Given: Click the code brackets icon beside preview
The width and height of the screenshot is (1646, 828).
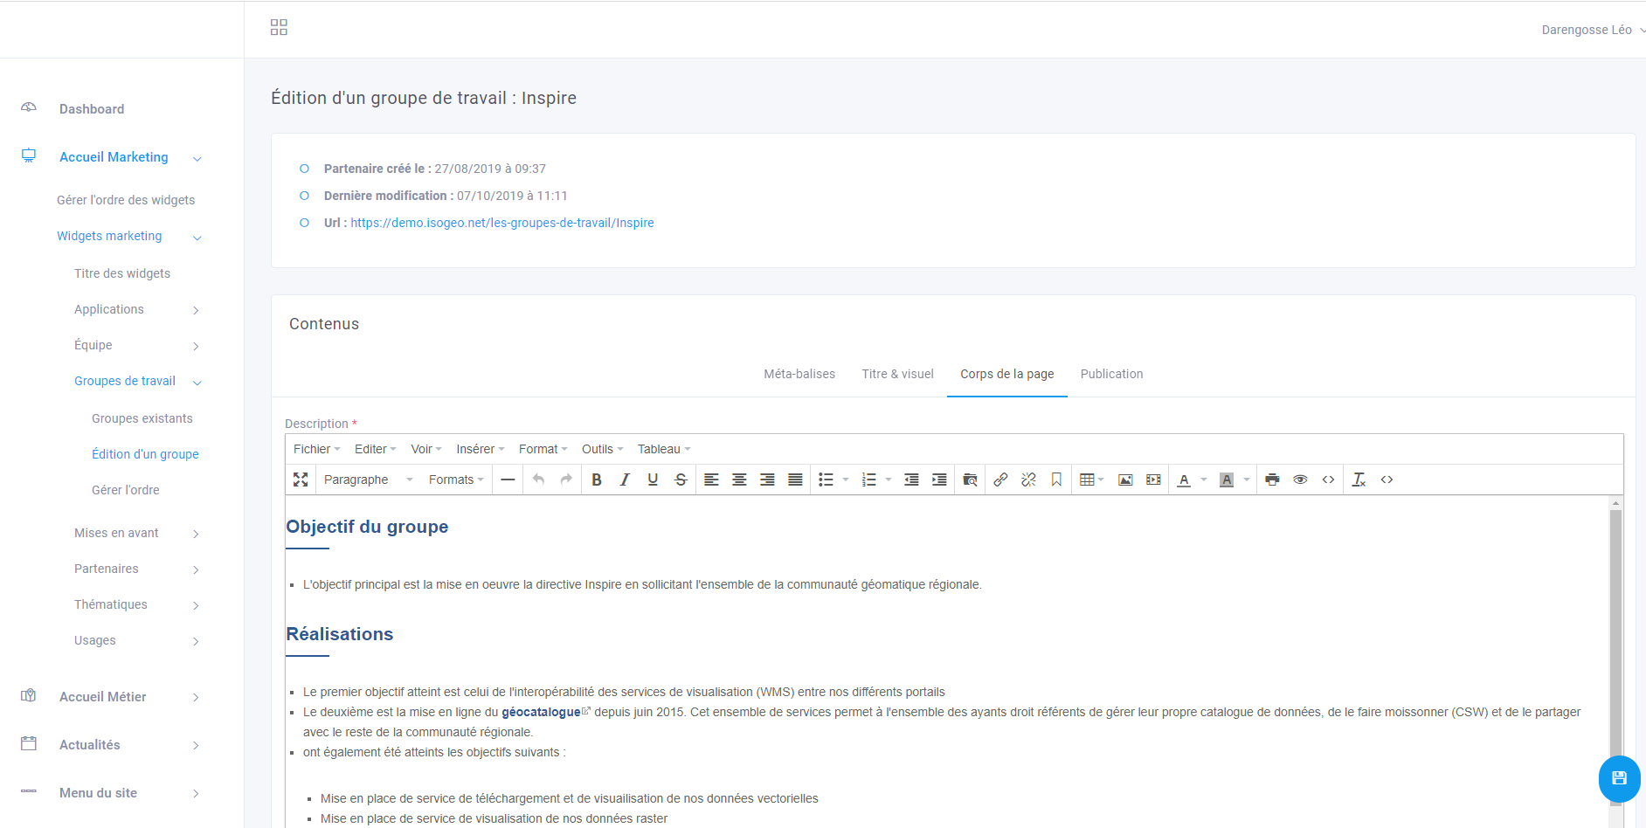Looking at the screenshot, I should (x=1328, y=480).
